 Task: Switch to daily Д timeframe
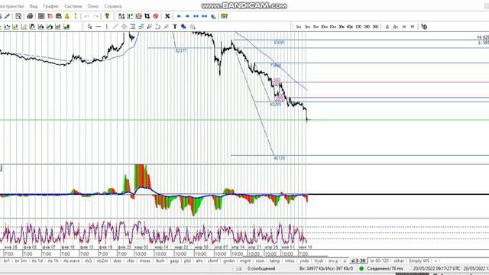387,27
